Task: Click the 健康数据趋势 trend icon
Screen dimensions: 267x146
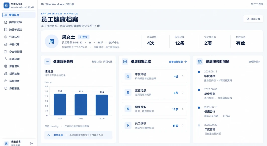Action: click(x=47, y=62)
